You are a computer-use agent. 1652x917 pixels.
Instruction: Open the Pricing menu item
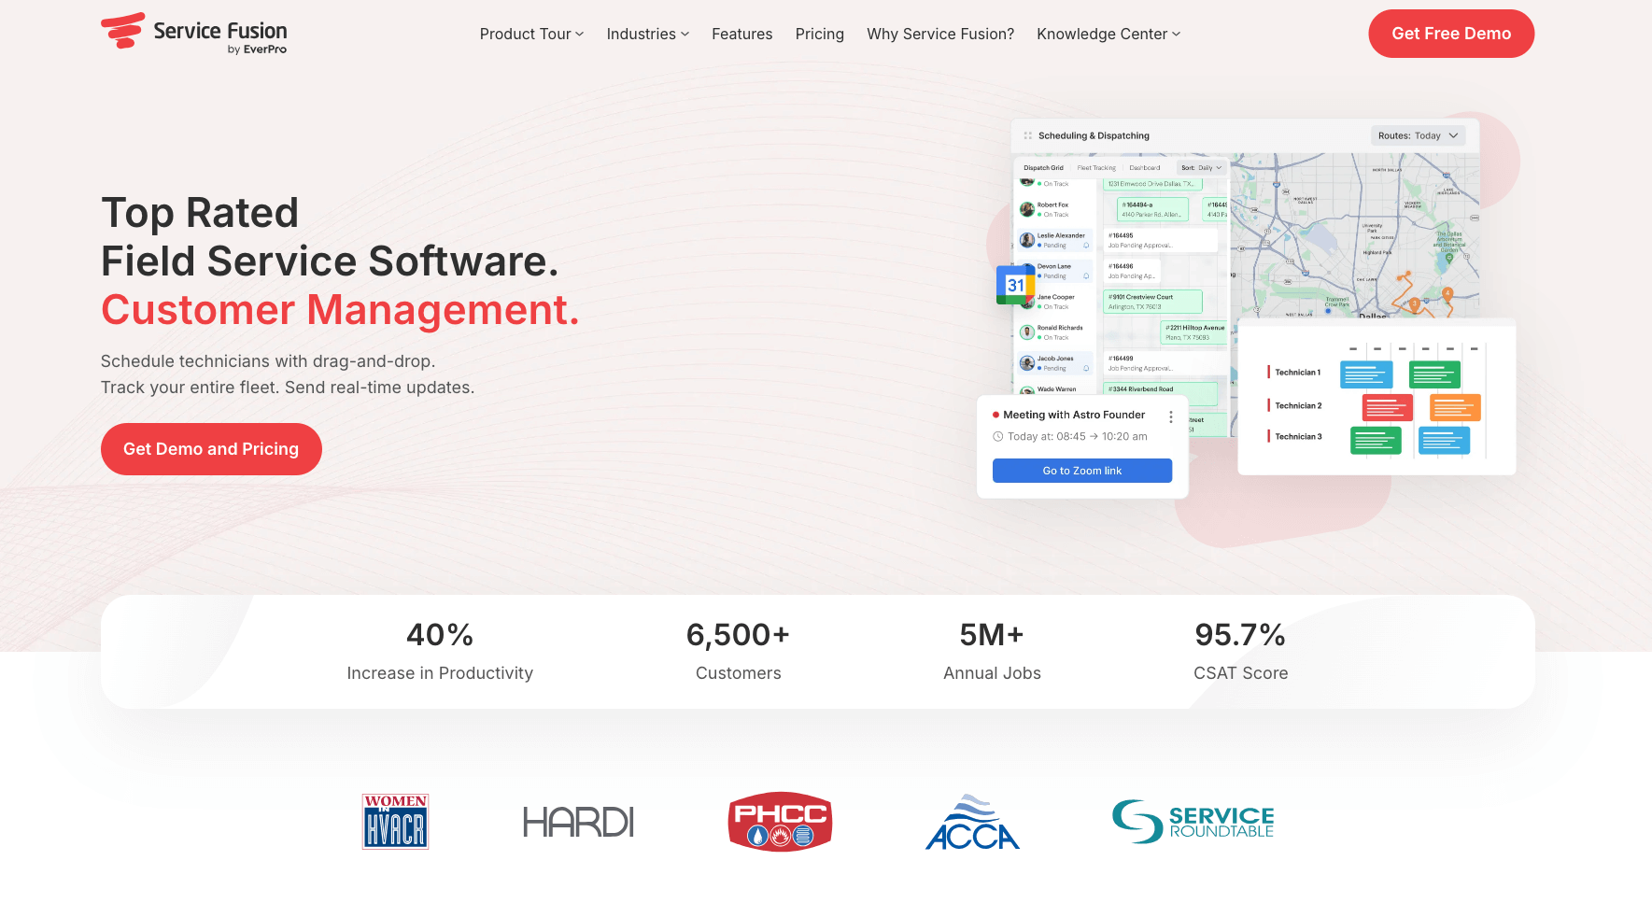[x=819, y=34]
